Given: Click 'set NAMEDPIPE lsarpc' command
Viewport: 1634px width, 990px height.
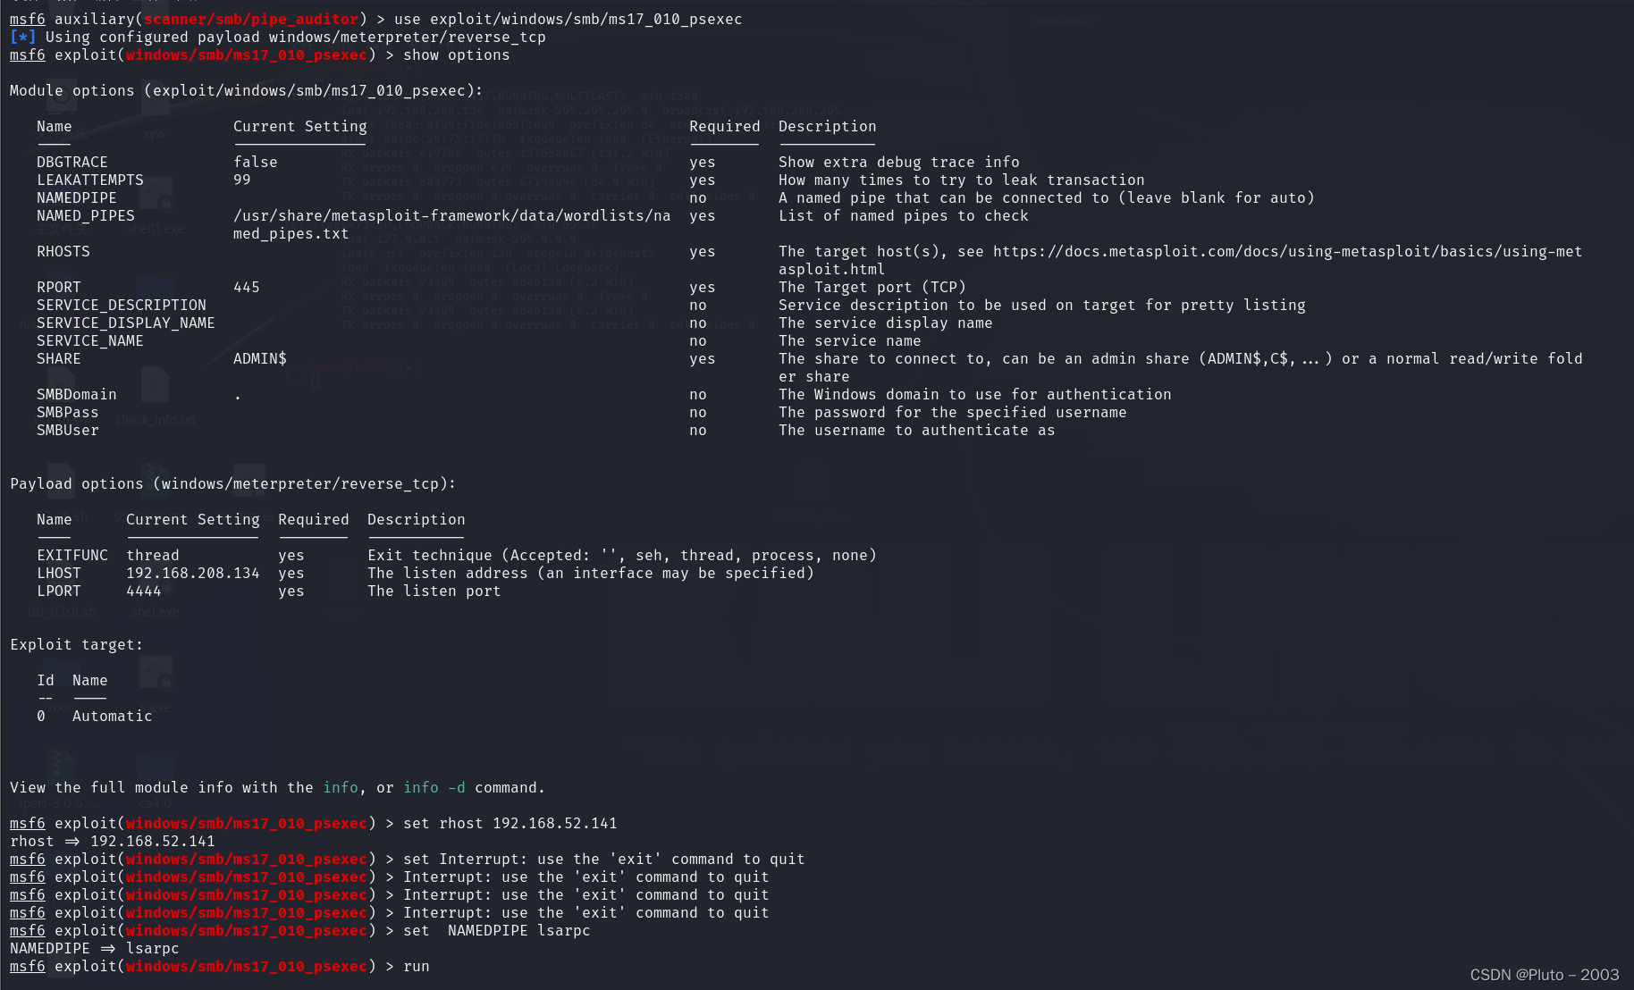Looking at the screenshot, I should pos(497,931).
